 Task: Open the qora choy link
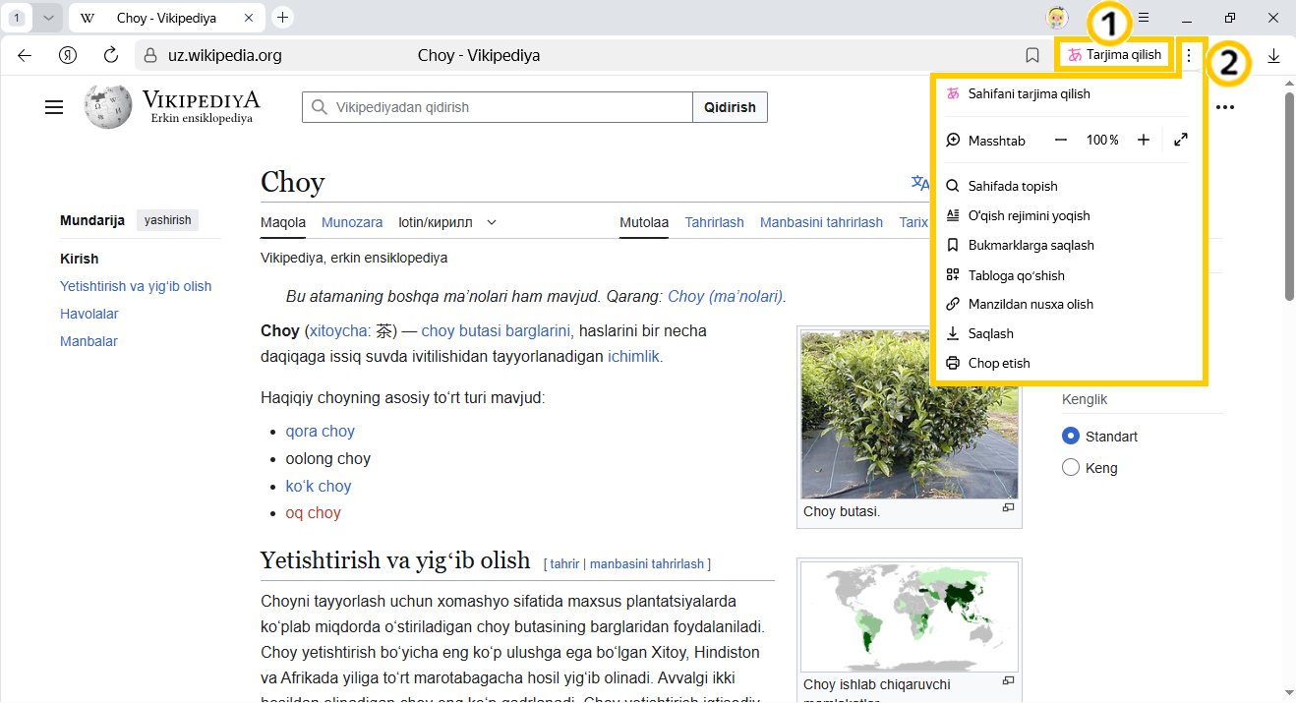pyautogui.click(x=320, y=431)
